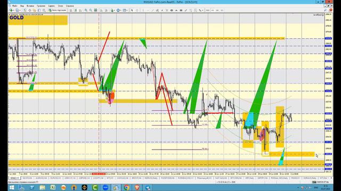Toggle chart shift from right edge
The width and height of the screenshot is (341, 191).
click(106, 10)
